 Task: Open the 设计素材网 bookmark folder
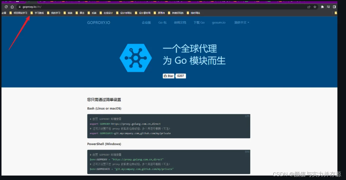click(x=142, y=13)
